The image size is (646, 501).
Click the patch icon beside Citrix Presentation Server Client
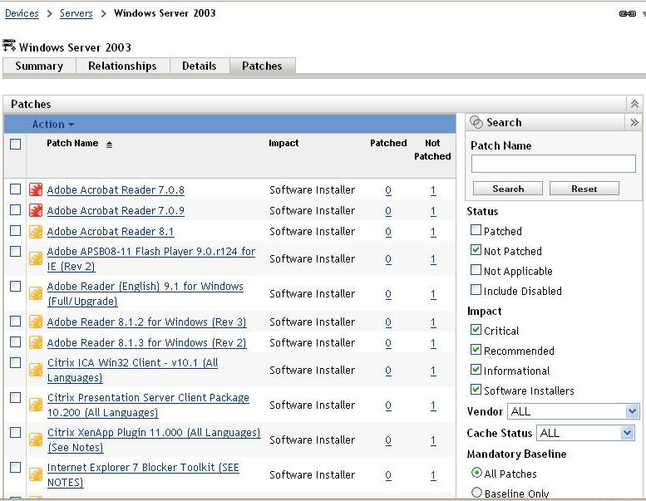click(36, 405)
